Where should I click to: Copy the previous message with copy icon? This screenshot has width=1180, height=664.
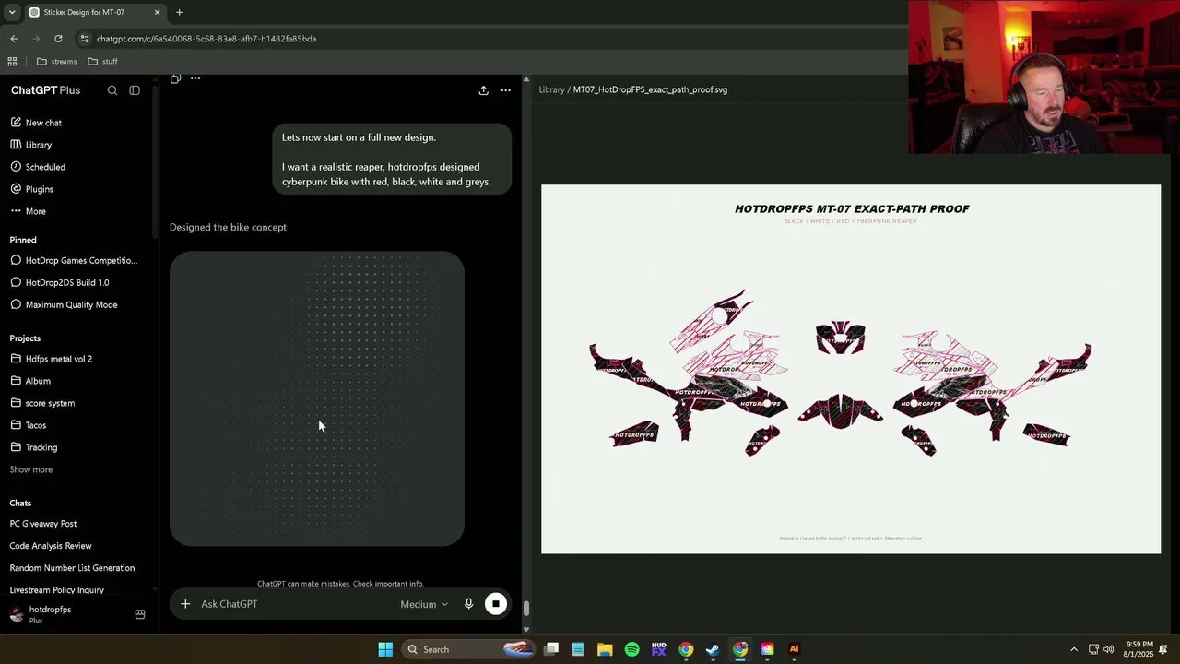175,79
